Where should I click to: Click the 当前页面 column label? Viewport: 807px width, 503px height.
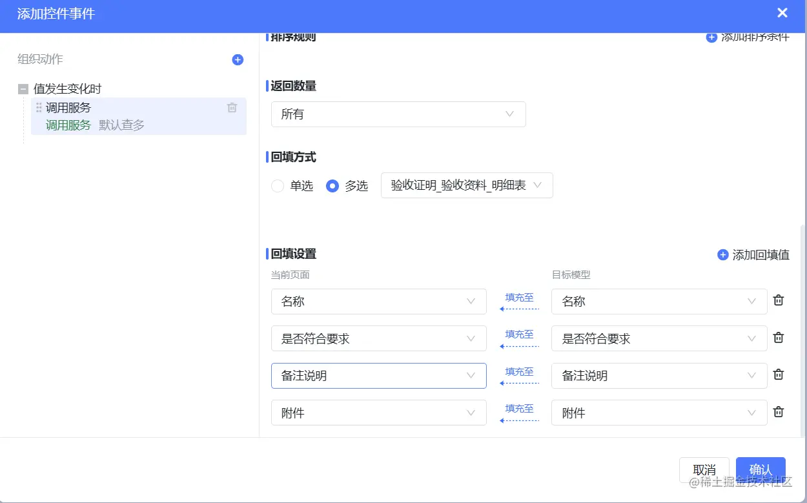click(x=291, y=275)
